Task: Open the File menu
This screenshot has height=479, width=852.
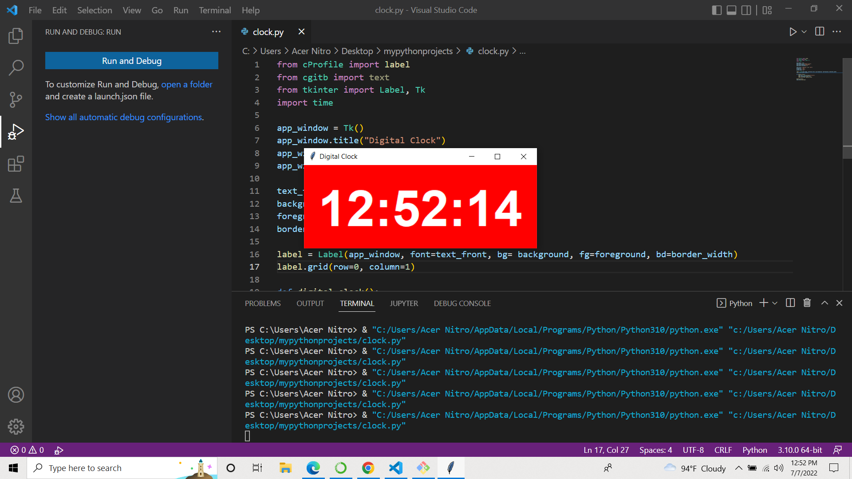Action: pyautogui.click(x=35, y=10)
